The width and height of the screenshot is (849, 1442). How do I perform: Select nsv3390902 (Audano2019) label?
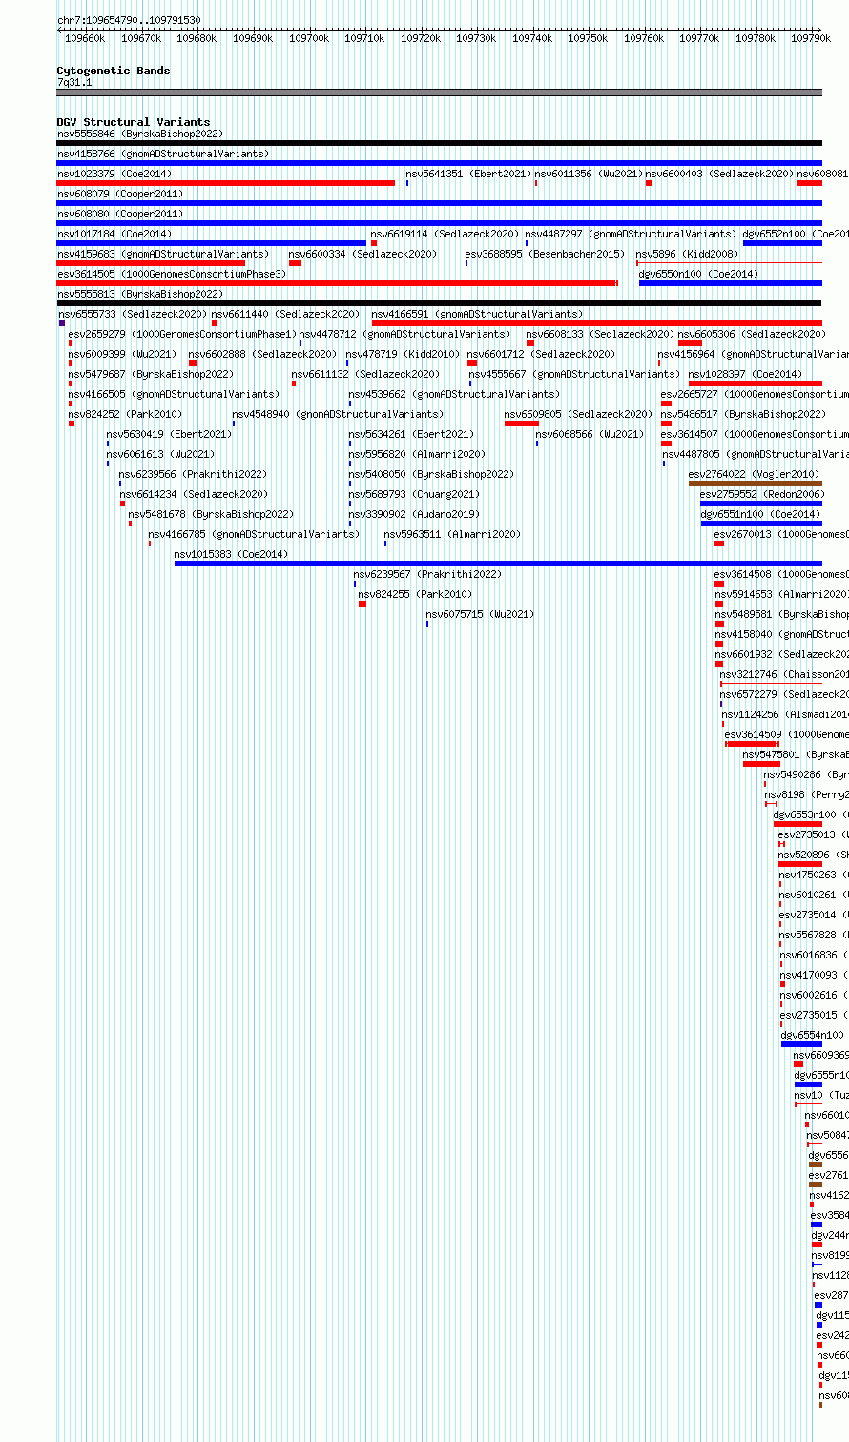414,514
